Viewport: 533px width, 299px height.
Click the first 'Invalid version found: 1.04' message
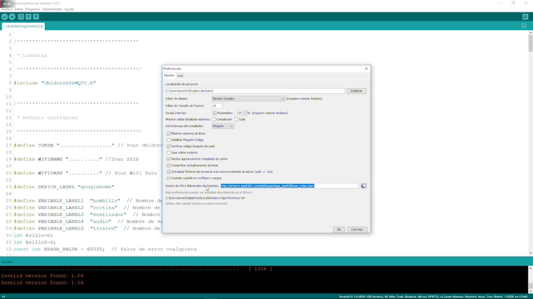42,276
